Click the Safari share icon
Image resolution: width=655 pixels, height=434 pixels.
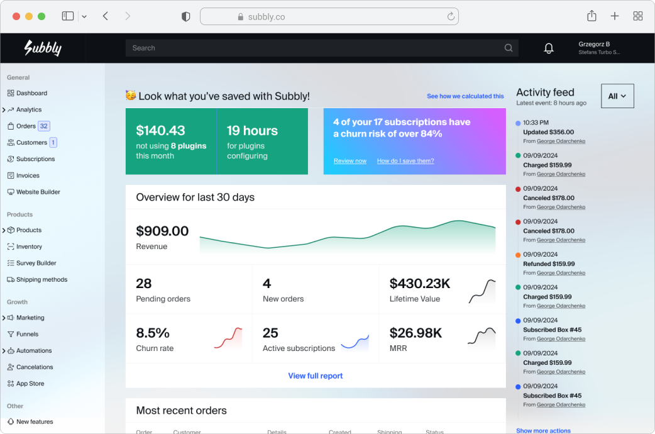click(x=592, y=16)
